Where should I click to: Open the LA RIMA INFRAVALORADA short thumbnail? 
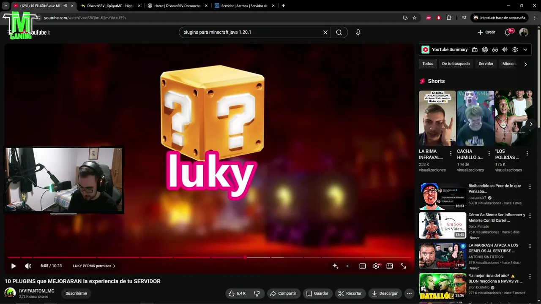point(437,118)
